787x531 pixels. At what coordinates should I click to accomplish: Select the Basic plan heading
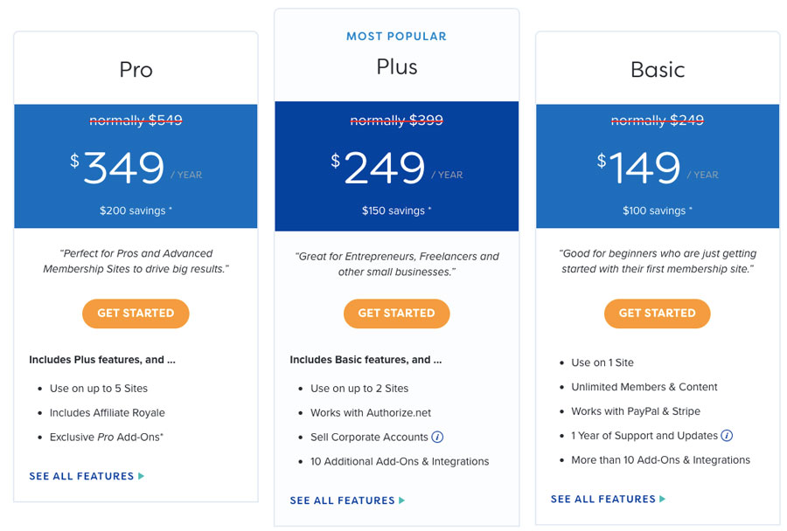click(x=658, y=70)
